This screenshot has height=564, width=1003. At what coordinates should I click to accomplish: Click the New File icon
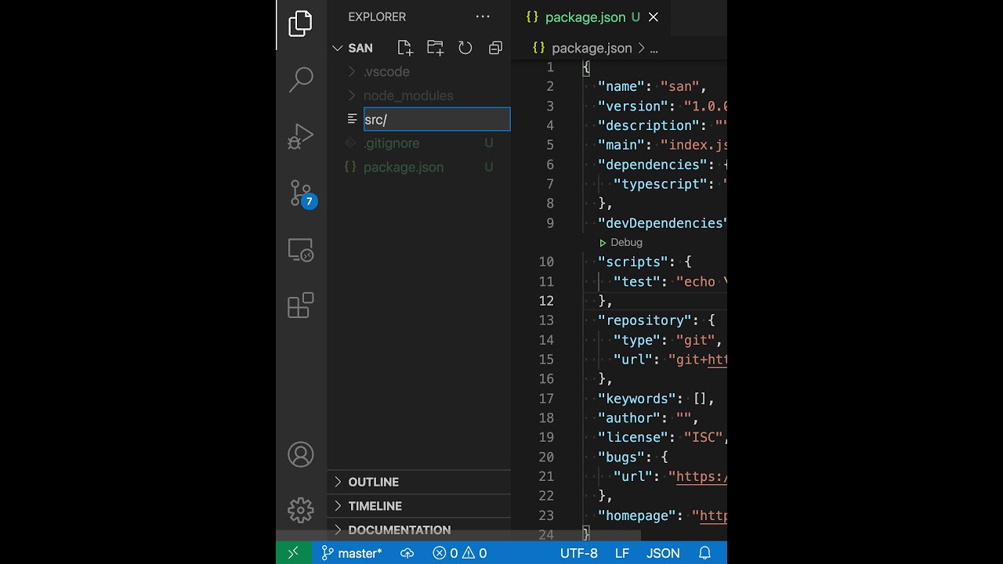pyautogui.click(x=405, y=48)
